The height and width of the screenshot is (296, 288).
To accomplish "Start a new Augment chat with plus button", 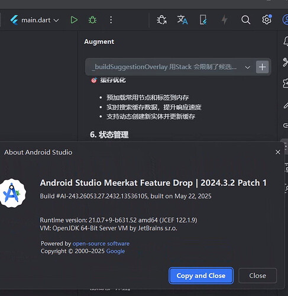I will [x=262, y=67].
